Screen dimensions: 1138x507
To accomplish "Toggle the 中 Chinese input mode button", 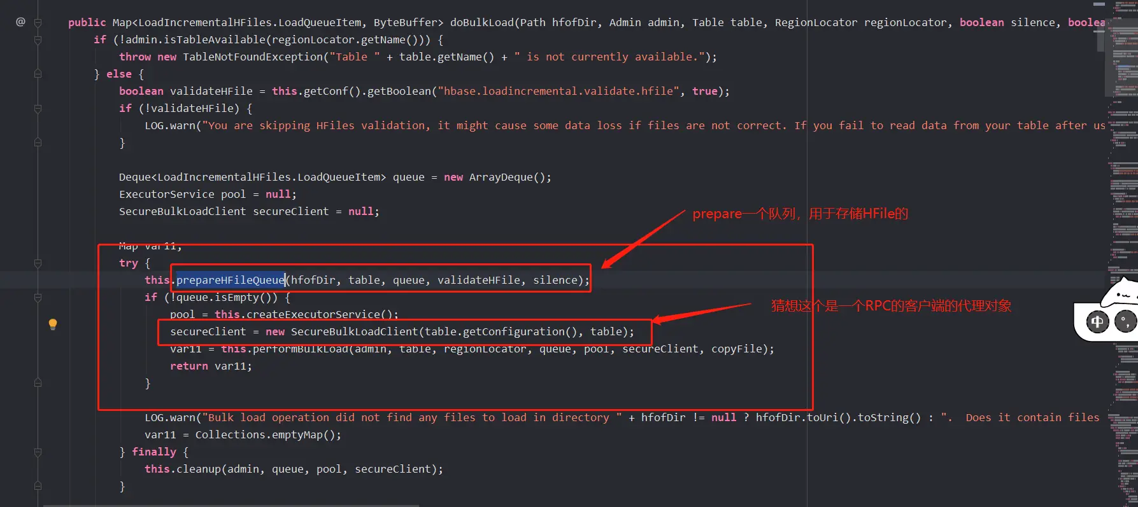I will [1097, 322].
